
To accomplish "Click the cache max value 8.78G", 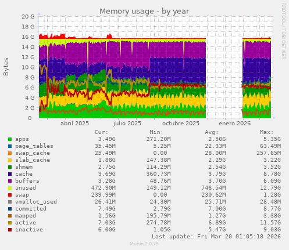I will click(x=272, y=174).
